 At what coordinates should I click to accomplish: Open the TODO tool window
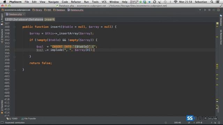pyautogui.click(x=12, y=119)
